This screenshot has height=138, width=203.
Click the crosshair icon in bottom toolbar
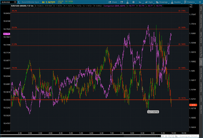click(x=166, y=136)
